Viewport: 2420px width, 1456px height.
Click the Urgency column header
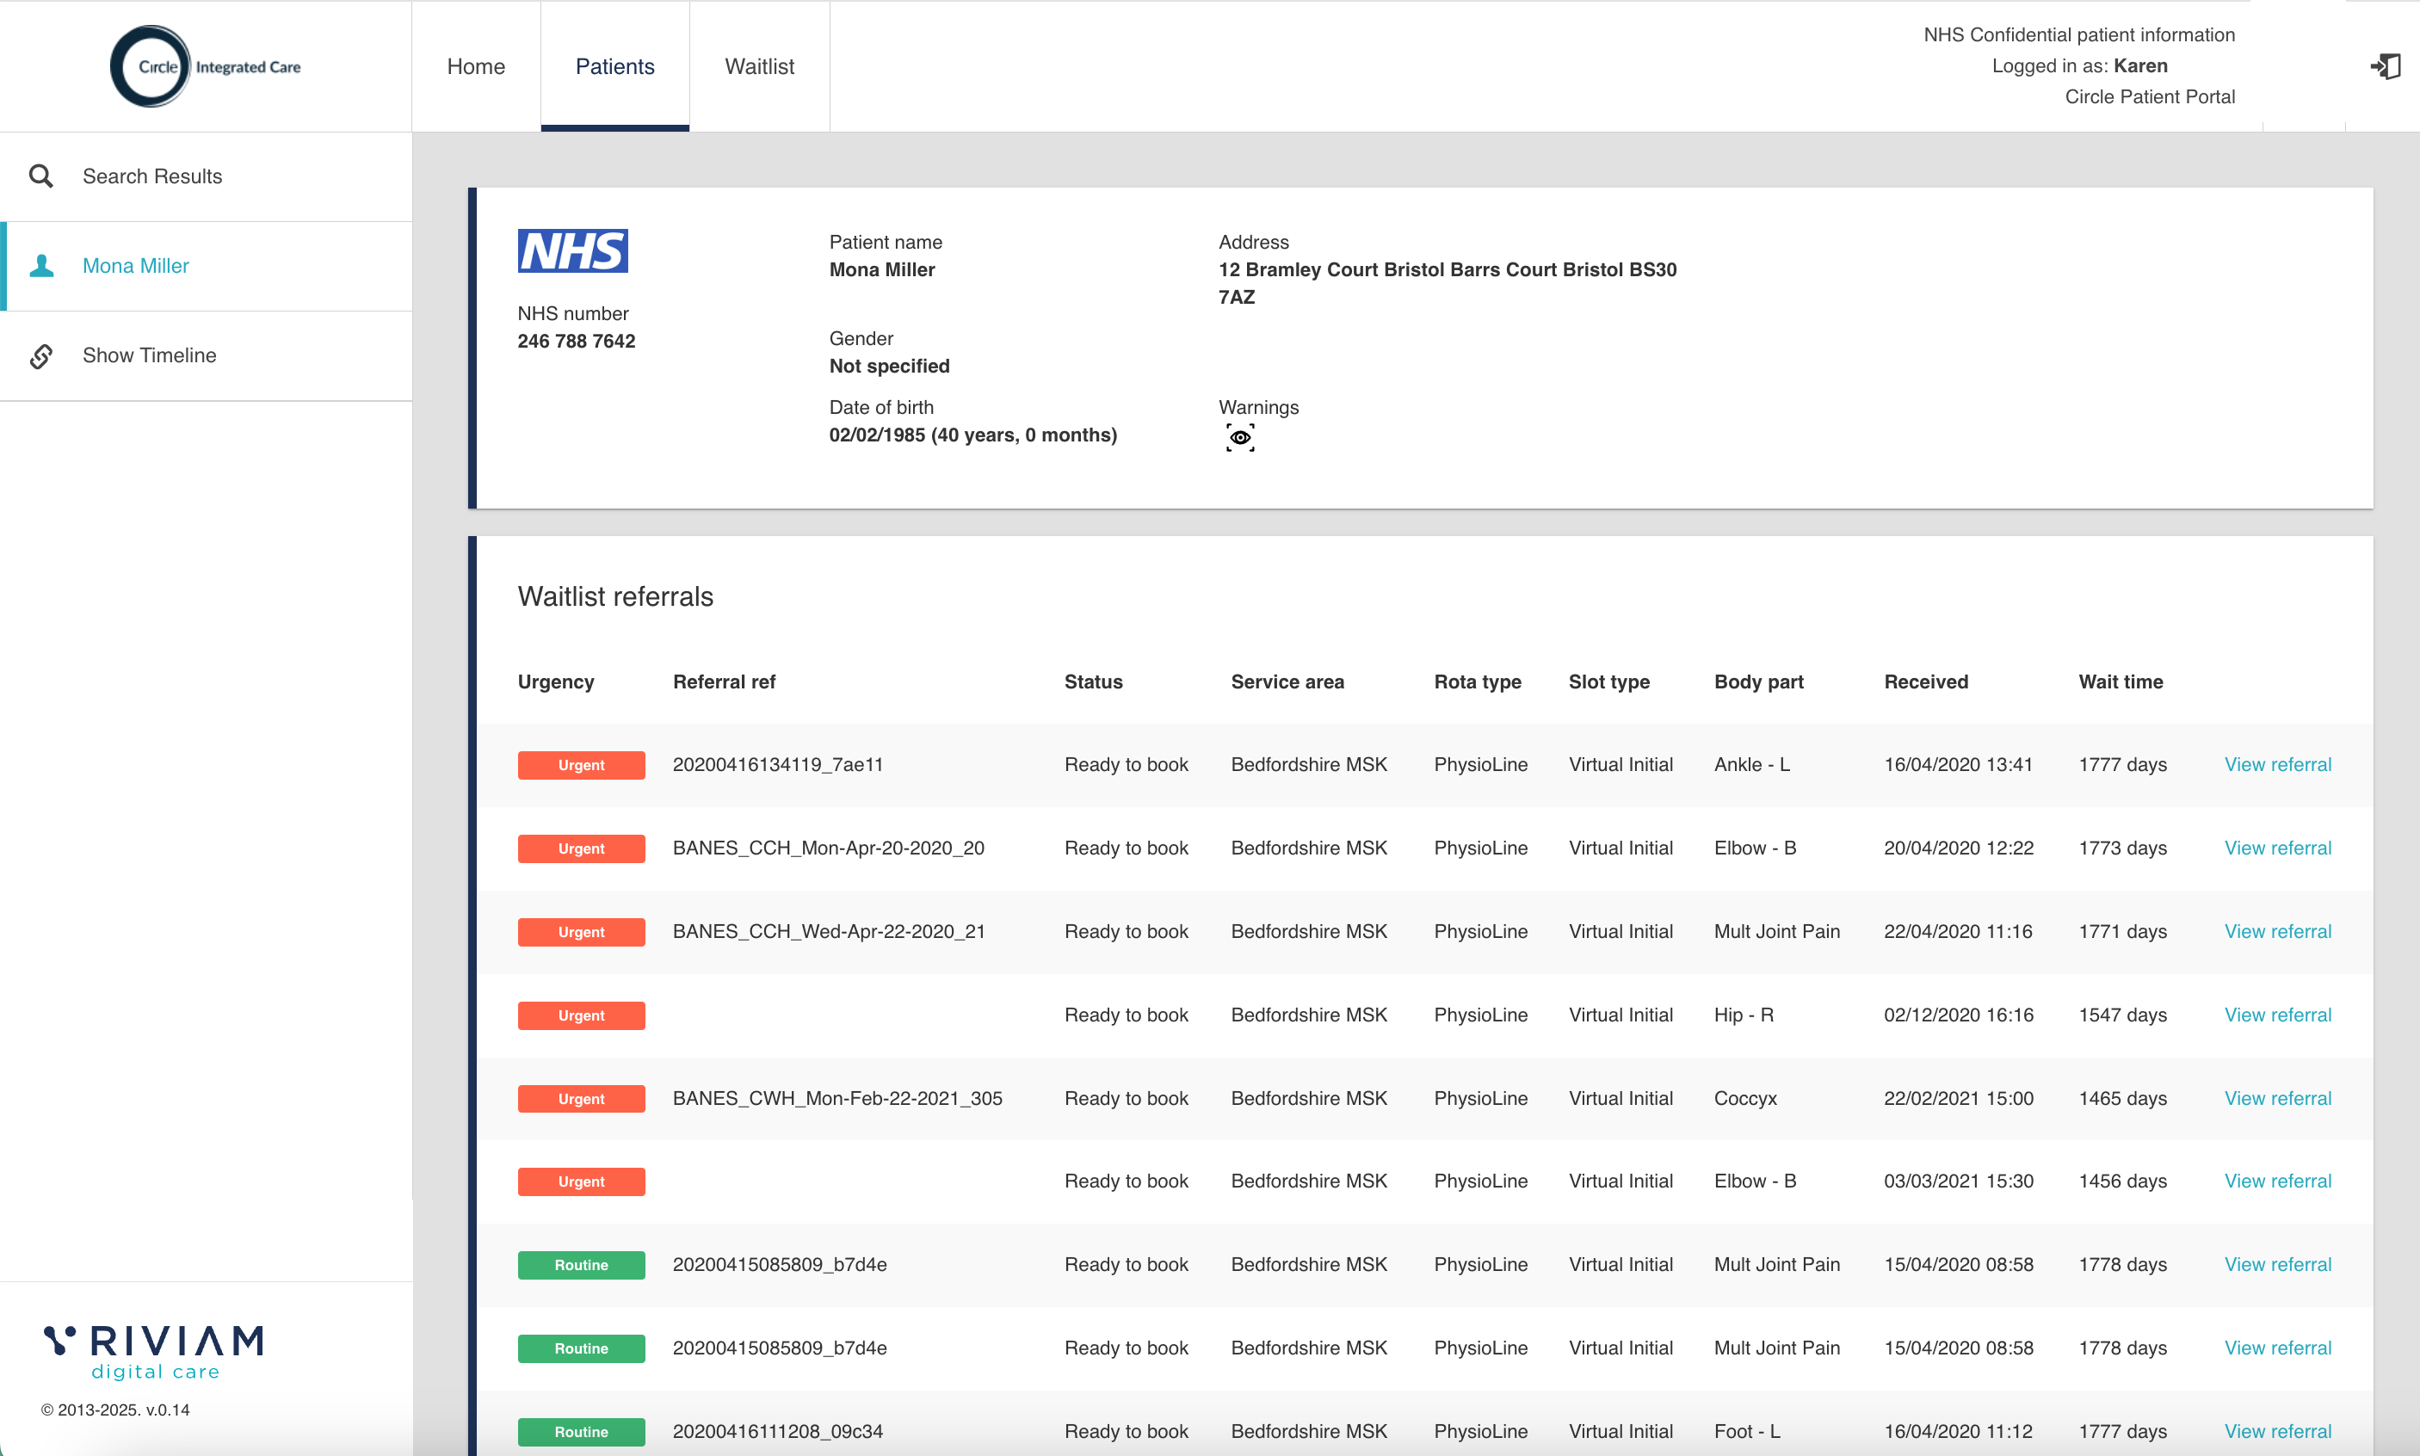click(555, 682)
